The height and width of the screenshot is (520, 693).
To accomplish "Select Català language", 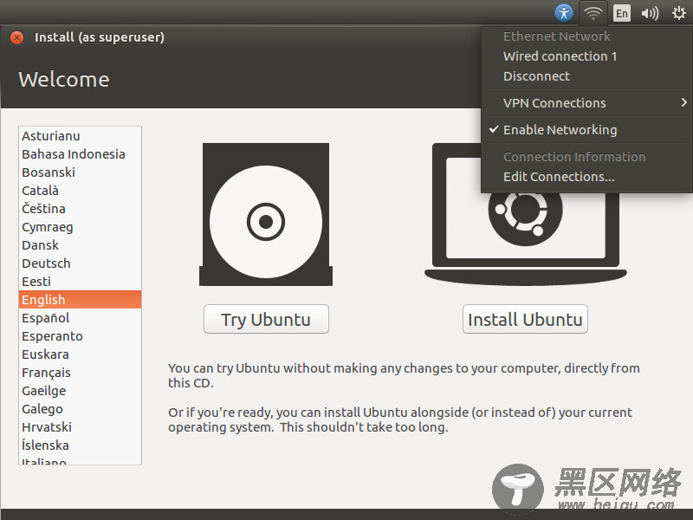I will [80, 191].
